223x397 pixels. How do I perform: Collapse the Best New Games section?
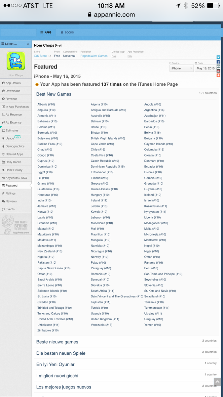pyautogui.click(x=54, y=94)
